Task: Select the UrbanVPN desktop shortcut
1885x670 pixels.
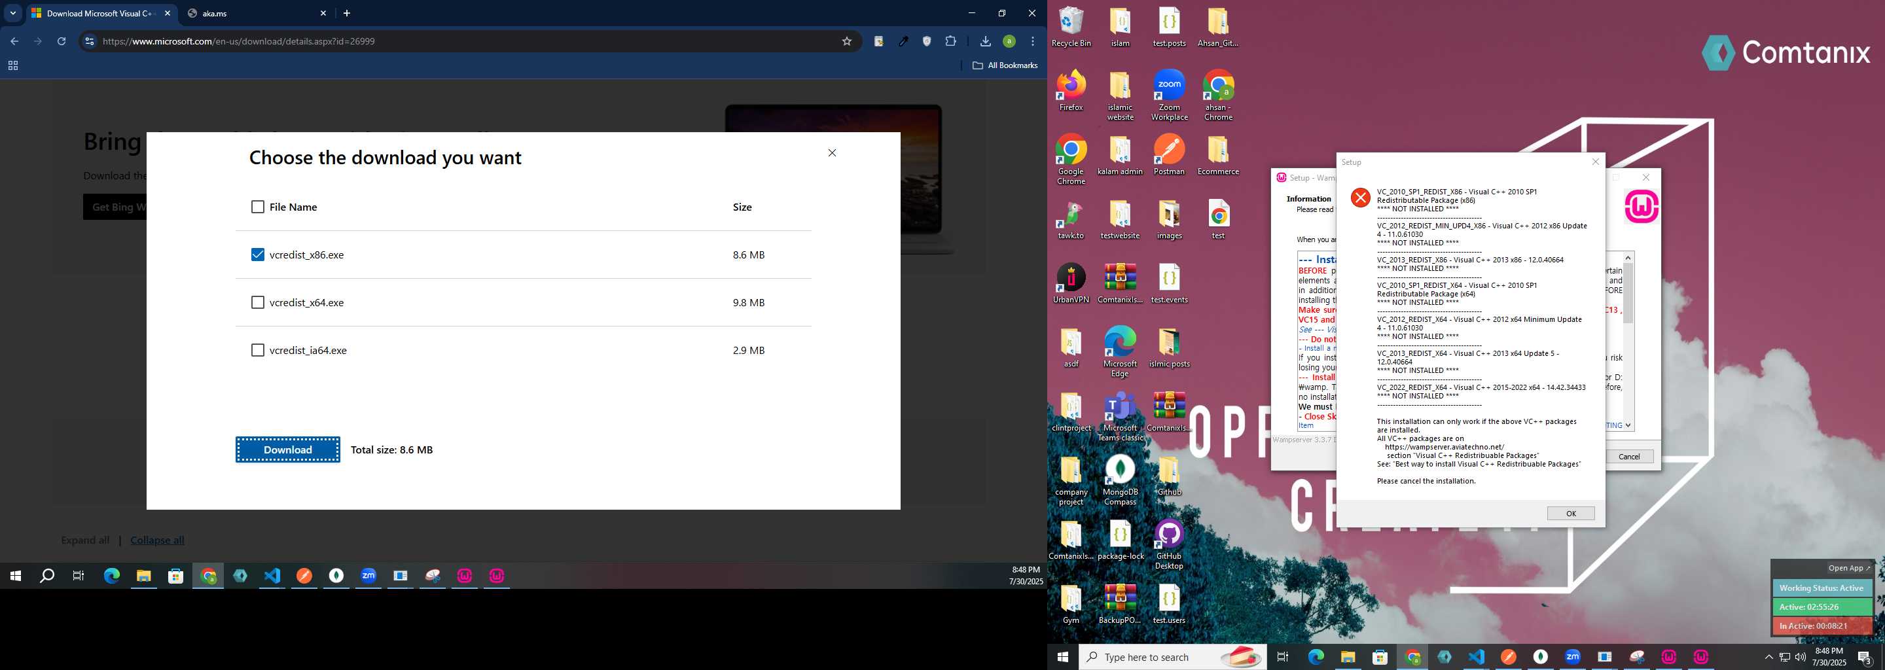Action: click(x=1071, y=283)
